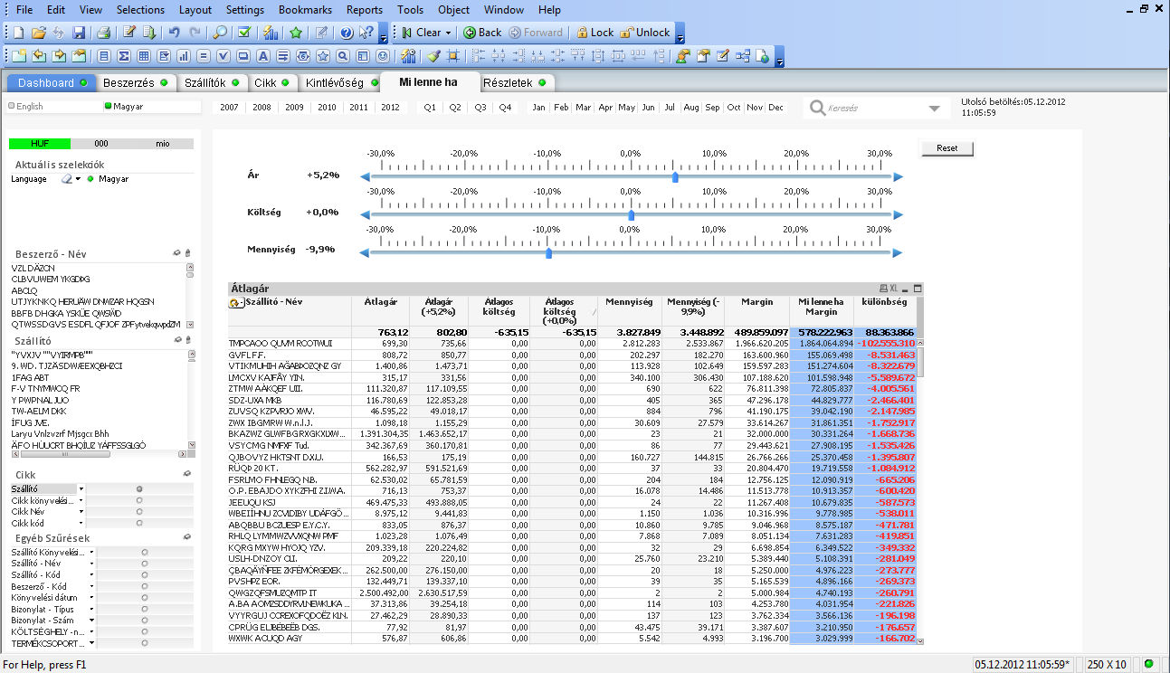Viewport: 1170px width, 673px height.
Task: Create a List Box object icon
Action: coord(104,56)
